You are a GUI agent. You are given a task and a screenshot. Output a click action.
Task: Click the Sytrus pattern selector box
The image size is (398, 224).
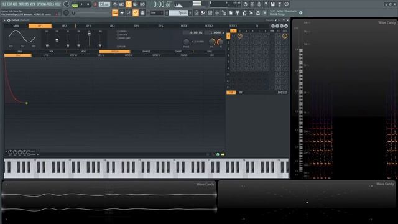pos(178,12)
